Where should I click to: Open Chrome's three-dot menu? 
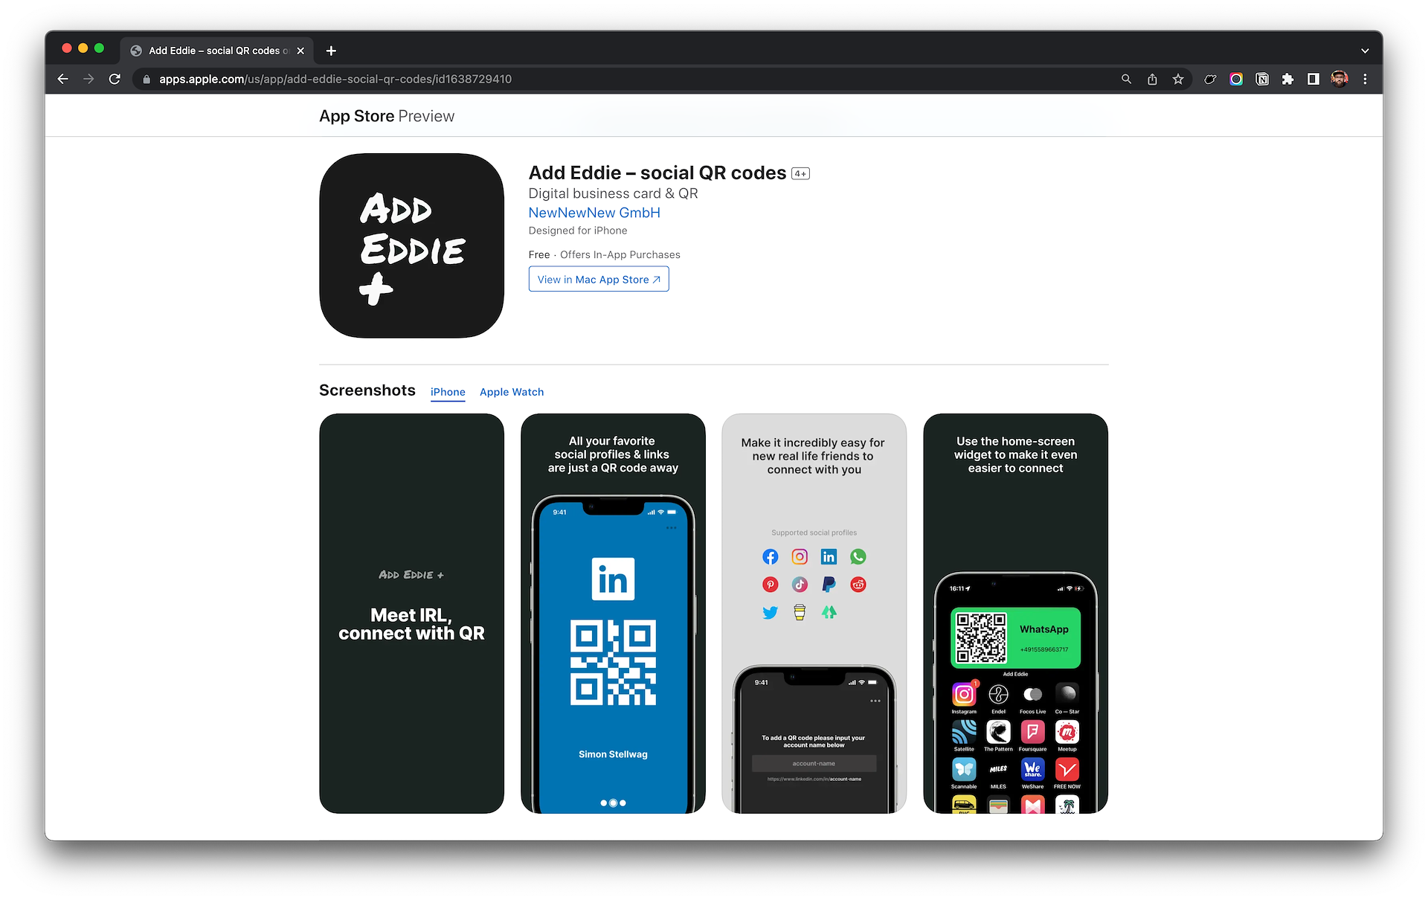pos(1365,79)
